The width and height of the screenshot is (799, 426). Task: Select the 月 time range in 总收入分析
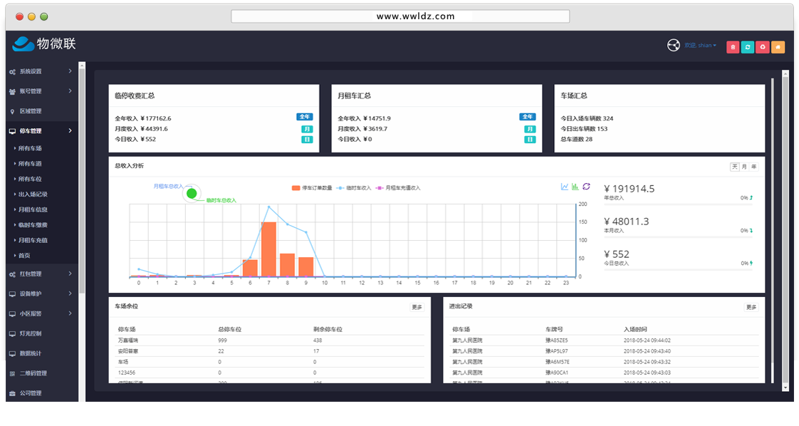tap(744, 167)
